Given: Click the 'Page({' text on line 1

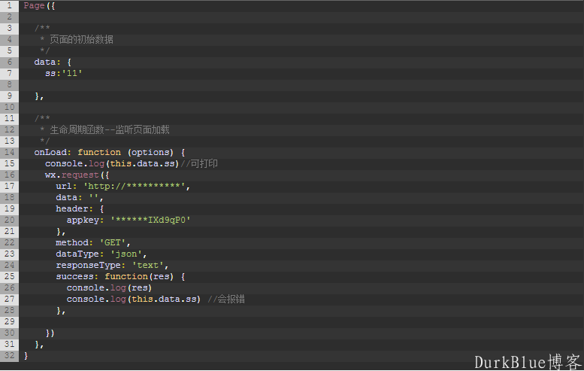Looking at the screenshot, I should pos(39,5).
